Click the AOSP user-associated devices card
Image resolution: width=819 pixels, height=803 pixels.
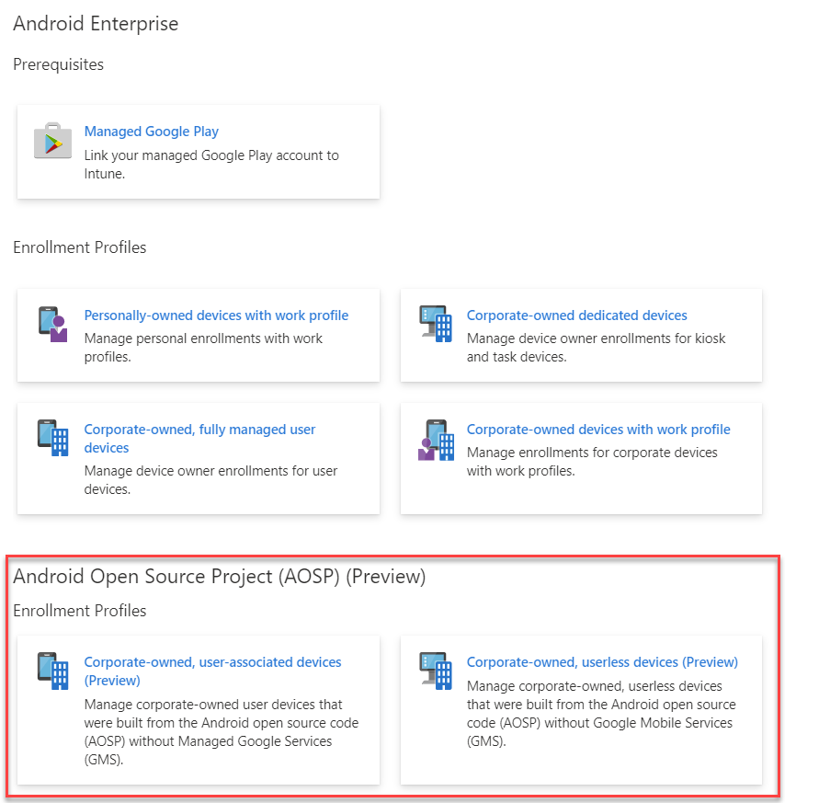pyautogui.click(x=198, y=710)
